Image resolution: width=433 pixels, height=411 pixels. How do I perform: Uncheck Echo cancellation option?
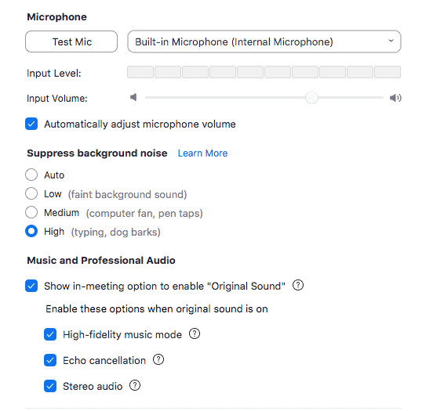(x=50, y=360)
